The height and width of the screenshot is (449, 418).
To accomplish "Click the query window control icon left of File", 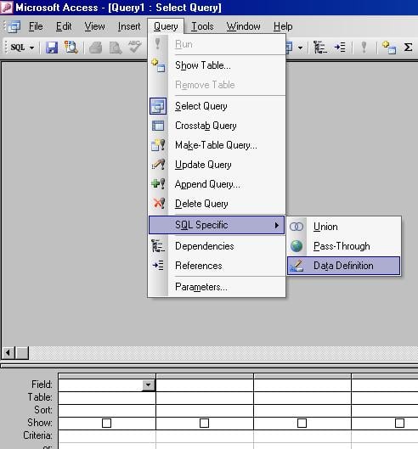I will click(14, 26).
